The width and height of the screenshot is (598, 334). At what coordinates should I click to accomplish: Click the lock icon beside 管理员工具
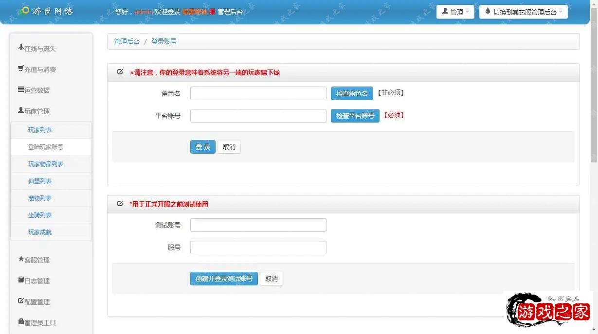coord(21,322)
